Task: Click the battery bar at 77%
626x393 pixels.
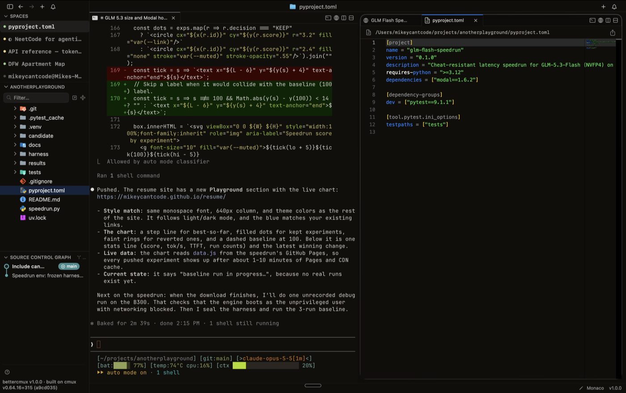Action: pos(122,365)
